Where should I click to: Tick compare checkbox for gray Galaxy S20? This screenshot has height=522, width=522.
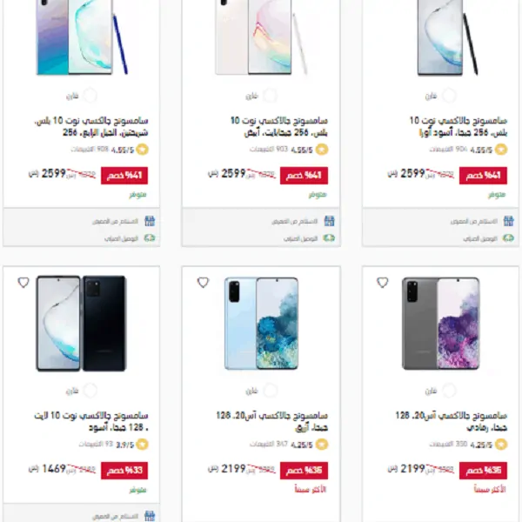point(449,390)
